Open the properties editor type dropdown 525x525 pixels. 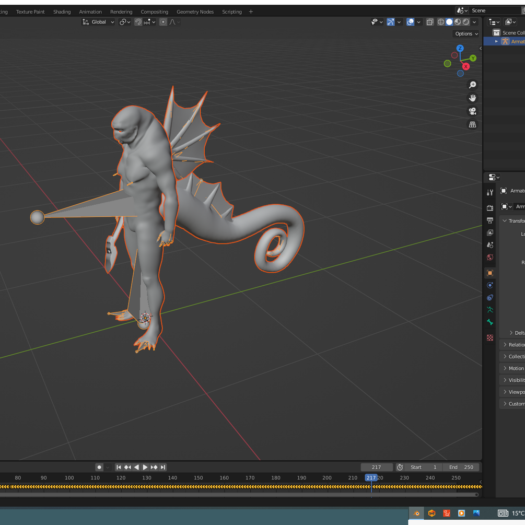point(494,177)
